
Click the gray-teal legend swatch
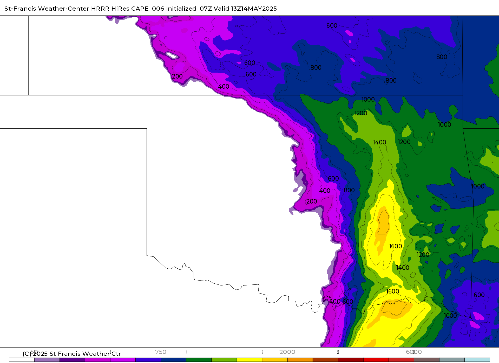click(452, 360)
